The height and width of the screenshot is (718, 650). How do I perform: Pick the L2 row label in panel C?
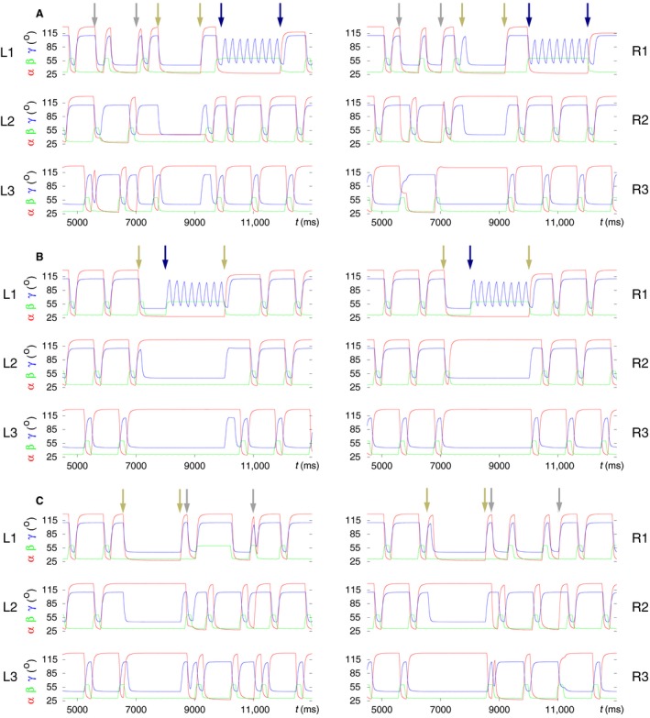9,607
